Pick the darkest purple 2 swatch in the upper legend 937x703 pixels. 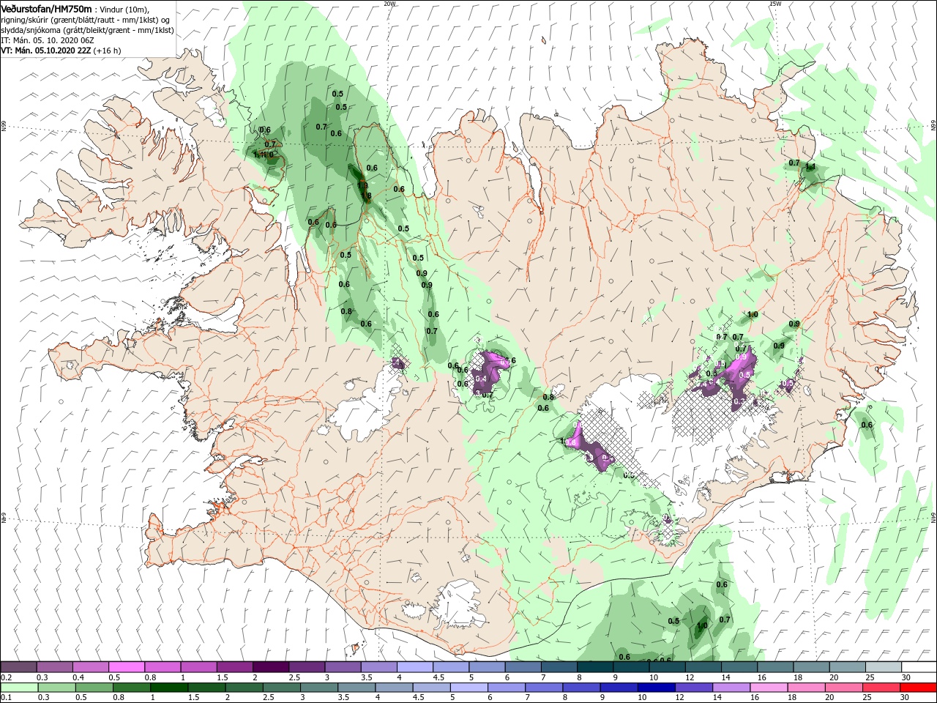(x=270, y=667)
